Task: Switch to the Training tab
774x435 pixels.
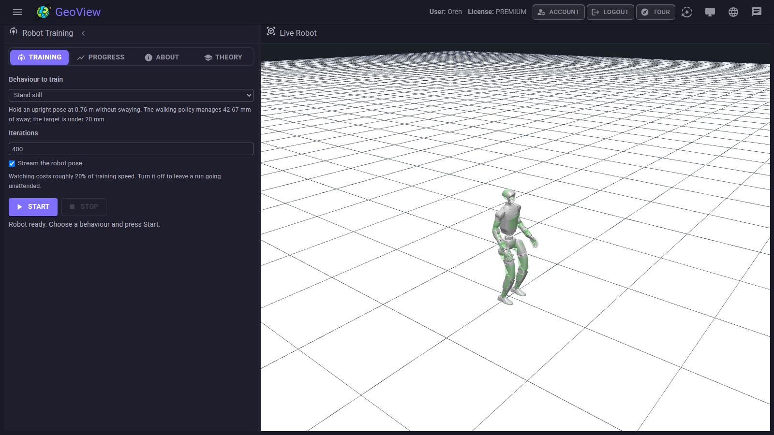Action: (40, 57)
